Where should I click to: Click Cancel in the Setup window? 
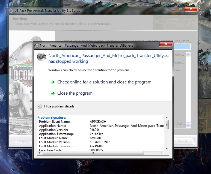click(182, 141)
